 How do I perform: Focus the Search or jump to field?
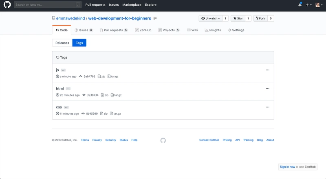point(48,4)
